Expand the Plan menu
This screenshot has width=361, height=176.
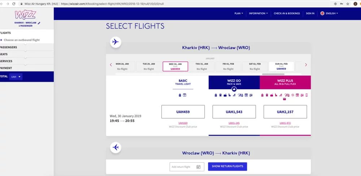(239, 13)
